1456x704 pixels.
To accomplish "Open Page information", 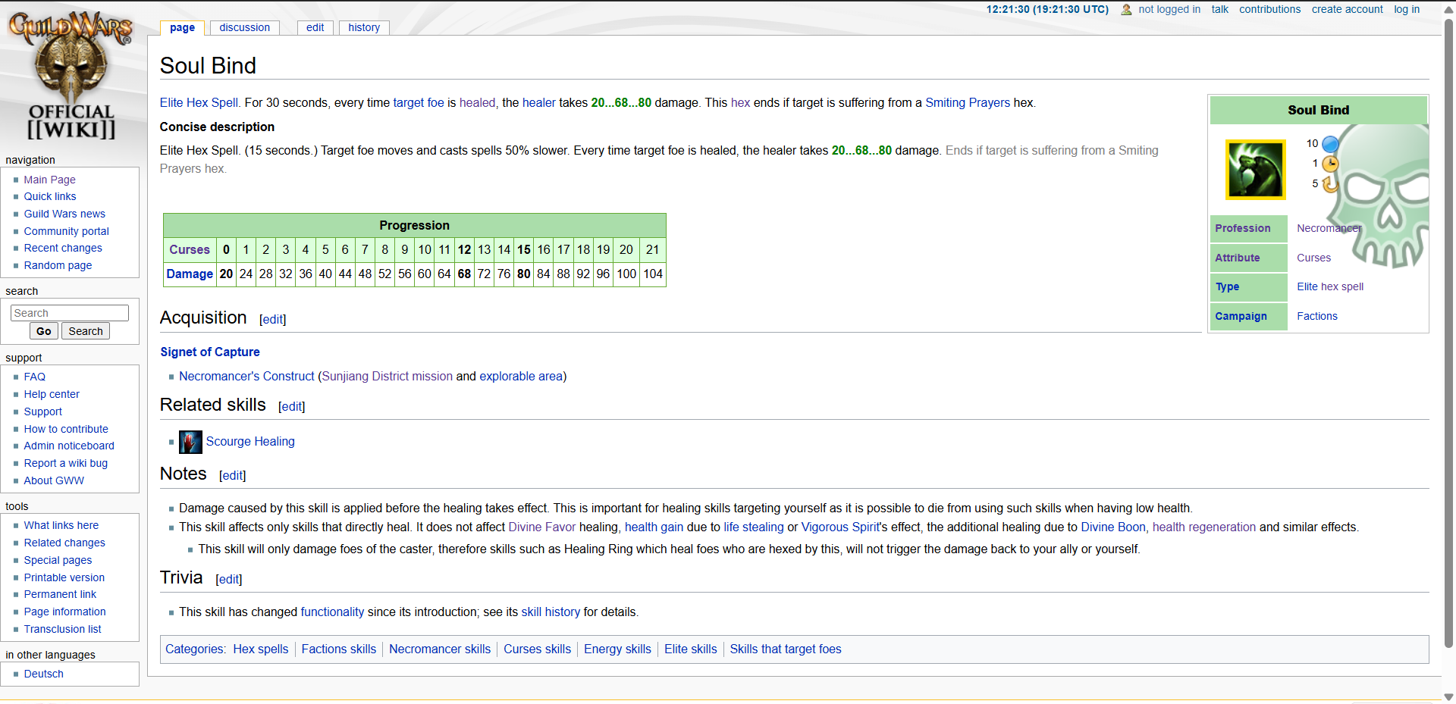I will tap(65, 612).
